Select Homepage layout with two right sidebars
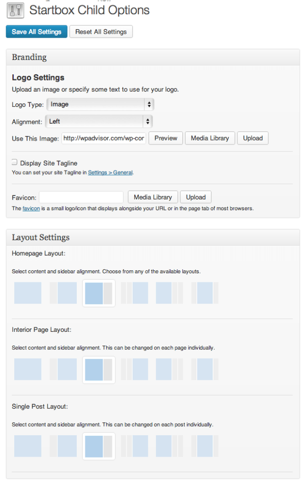This screenshot has width=305, height=482. pos(169,293)
